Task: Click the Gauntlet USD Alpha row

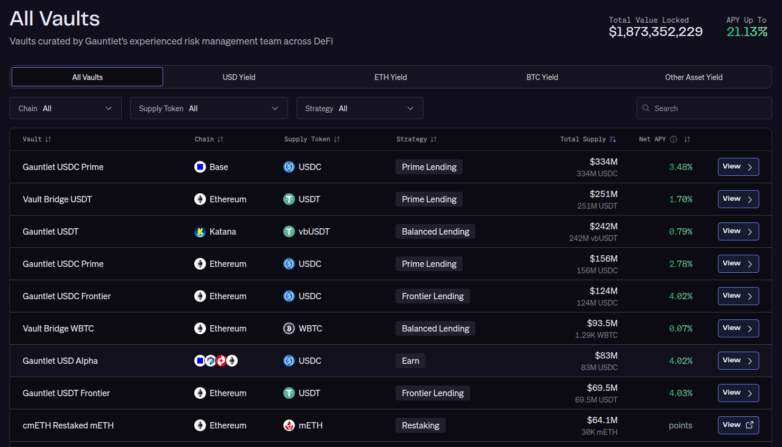Action: coord(60,361)
